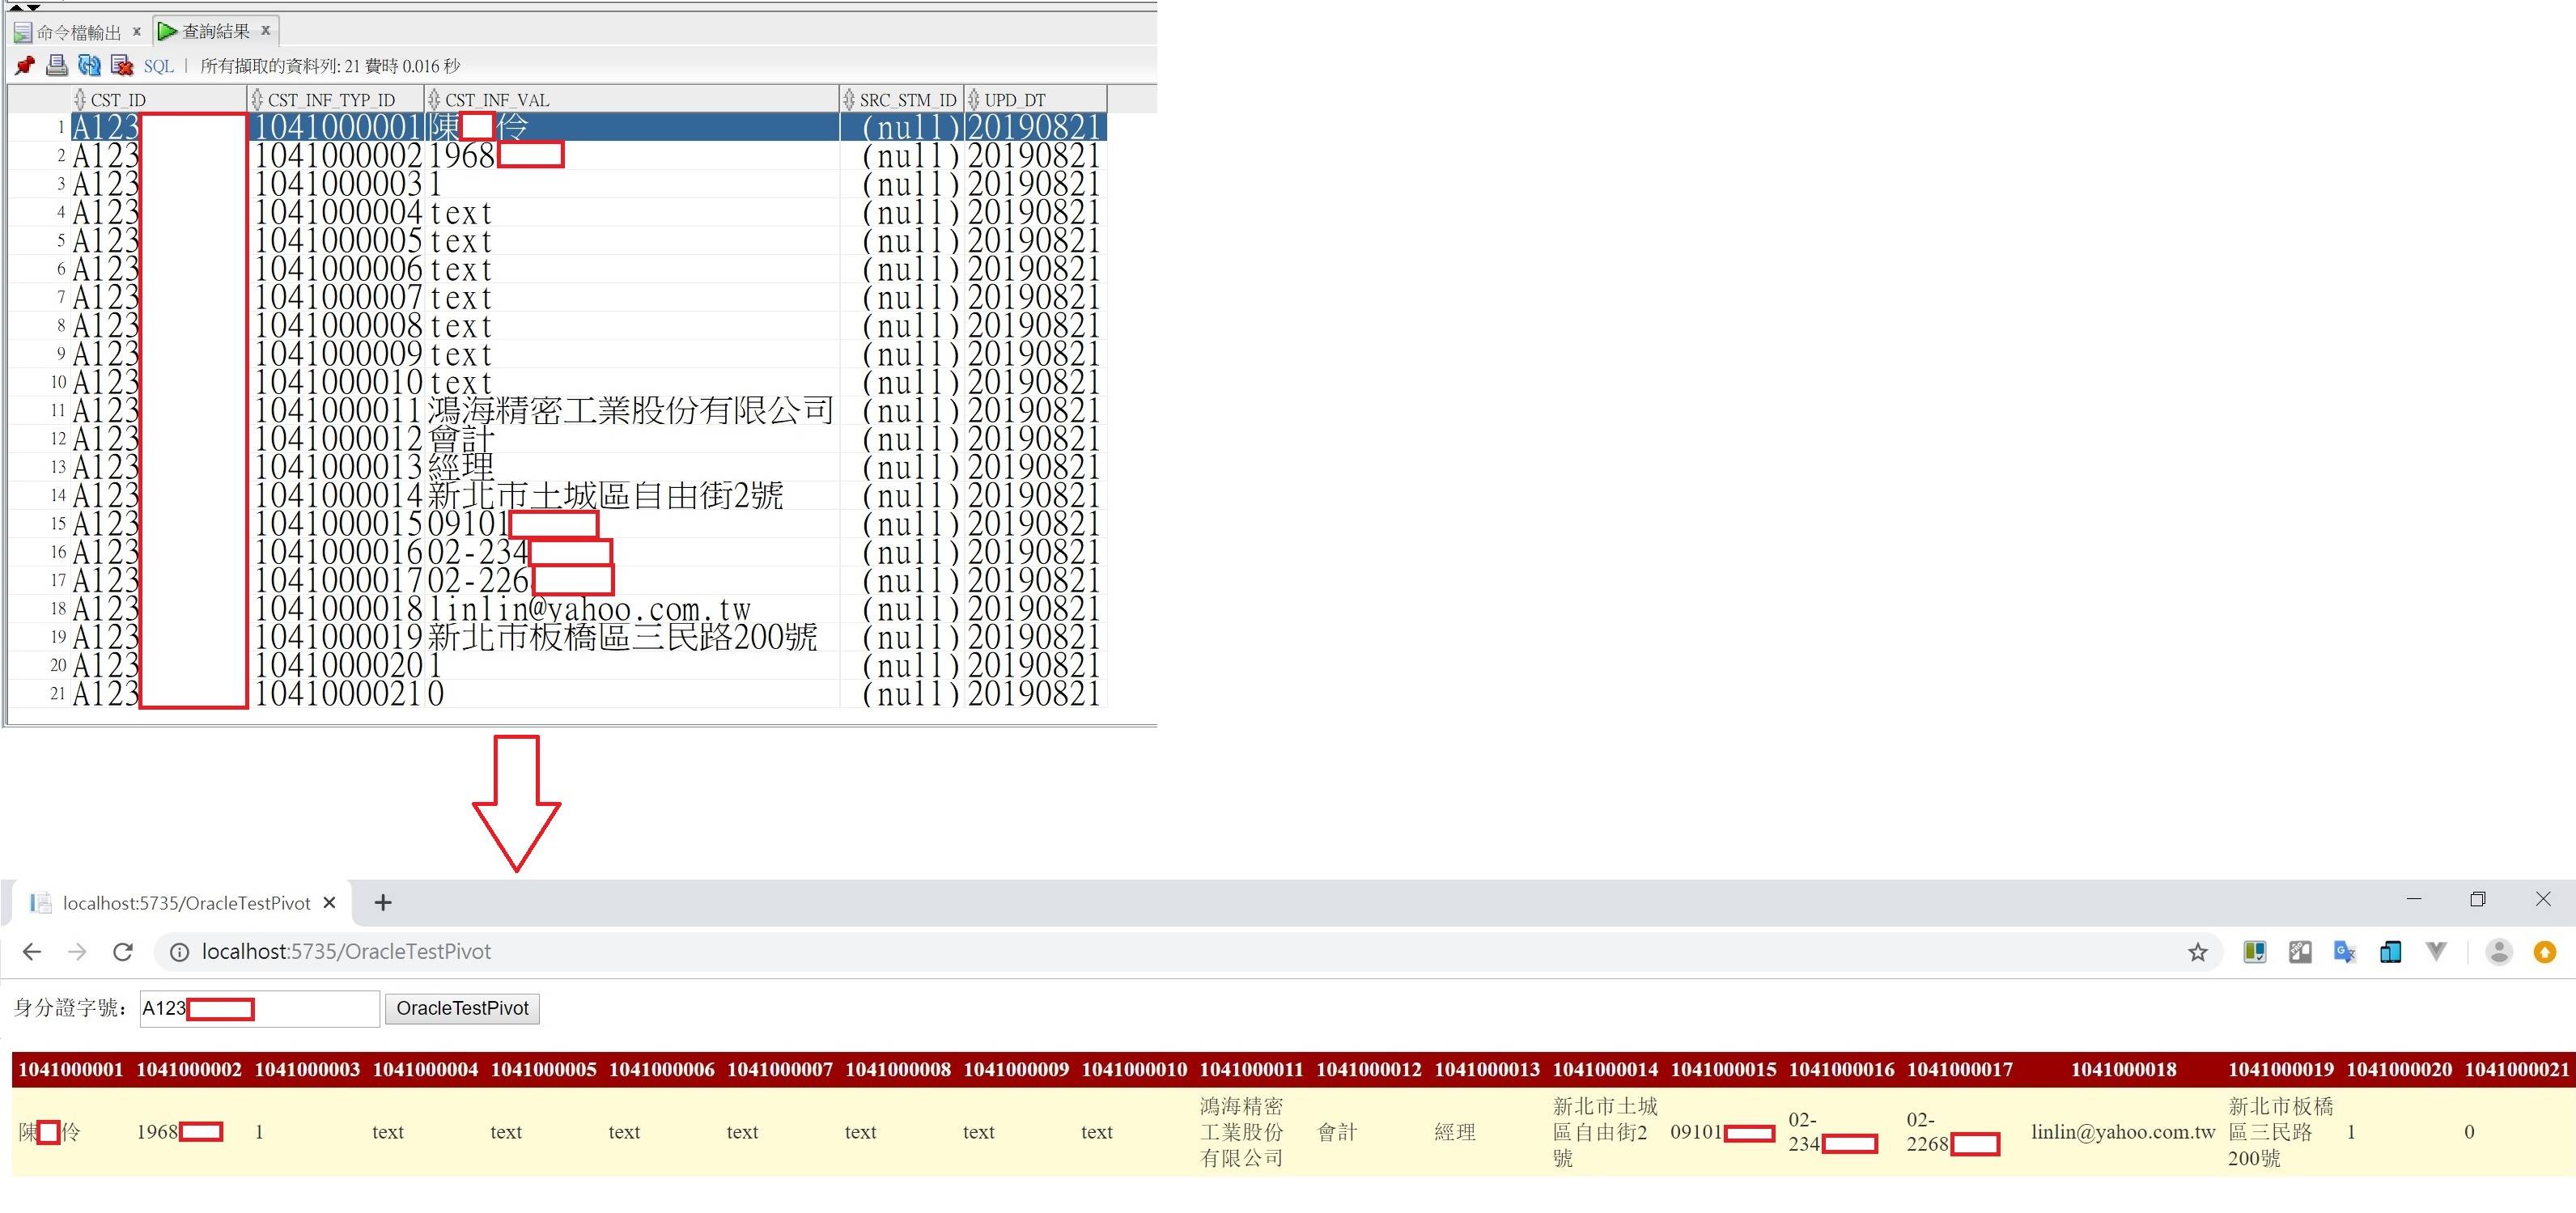Click inside the 身分證字號 input field

pyautogui.click(x=290, y=1008)
